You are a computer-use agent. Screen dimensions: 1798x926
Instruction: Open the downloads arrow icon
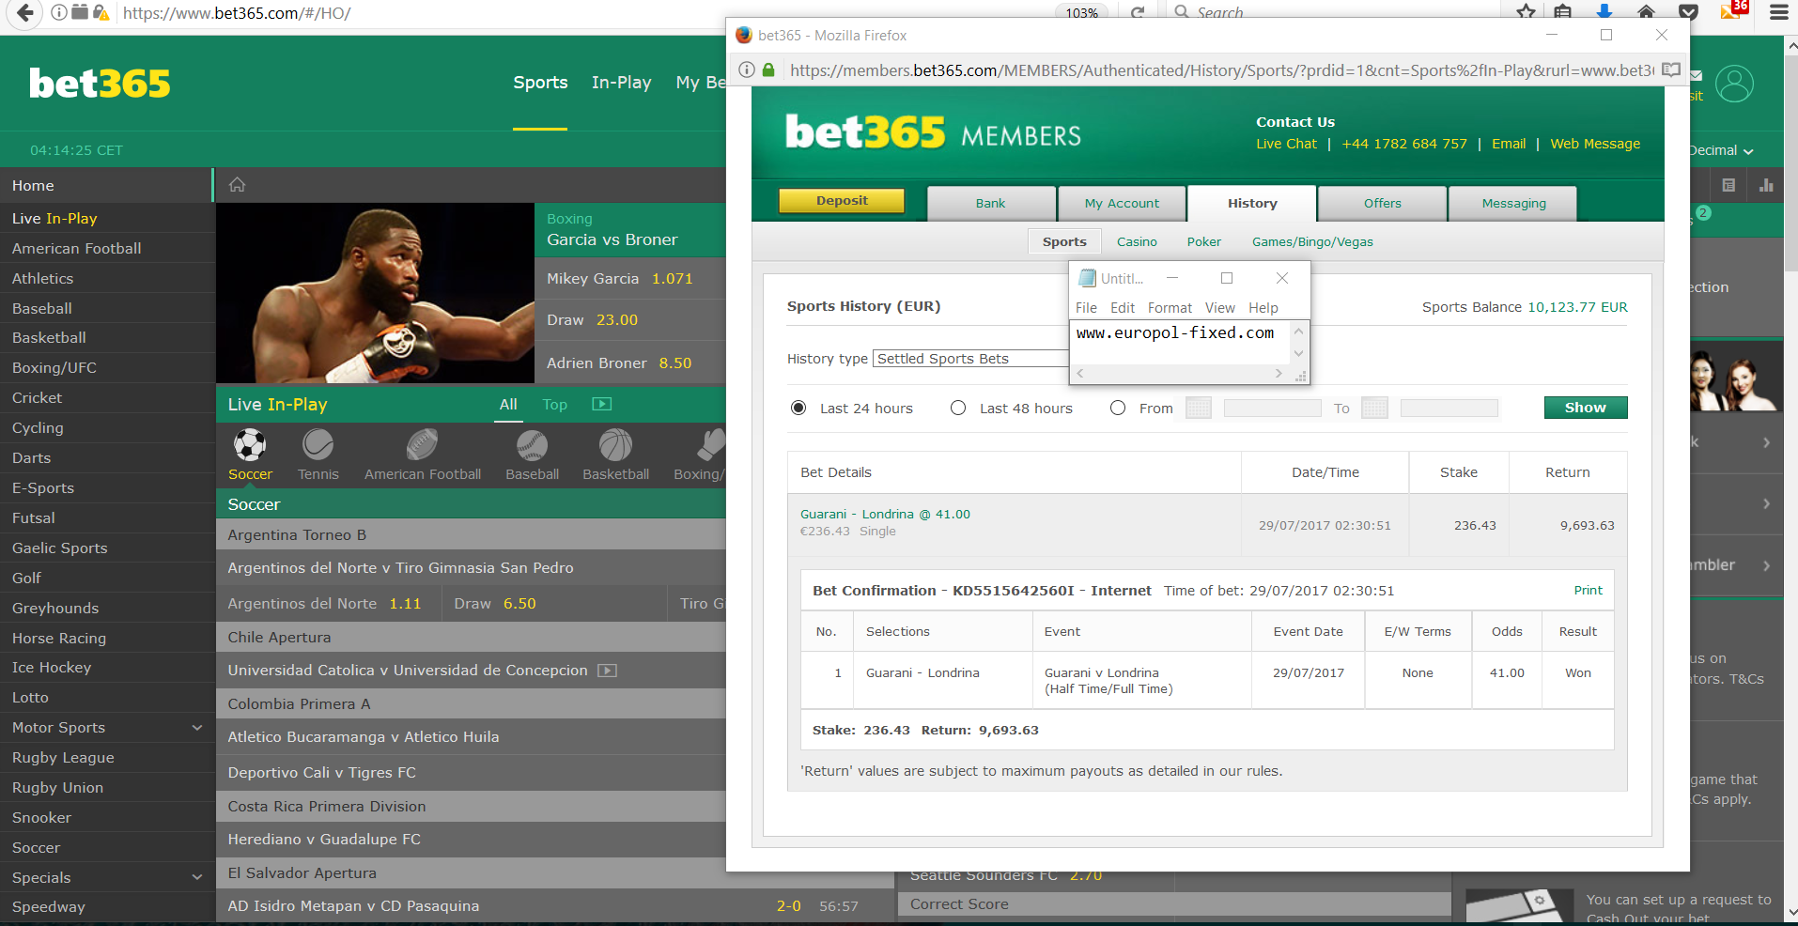[1604, 12]
